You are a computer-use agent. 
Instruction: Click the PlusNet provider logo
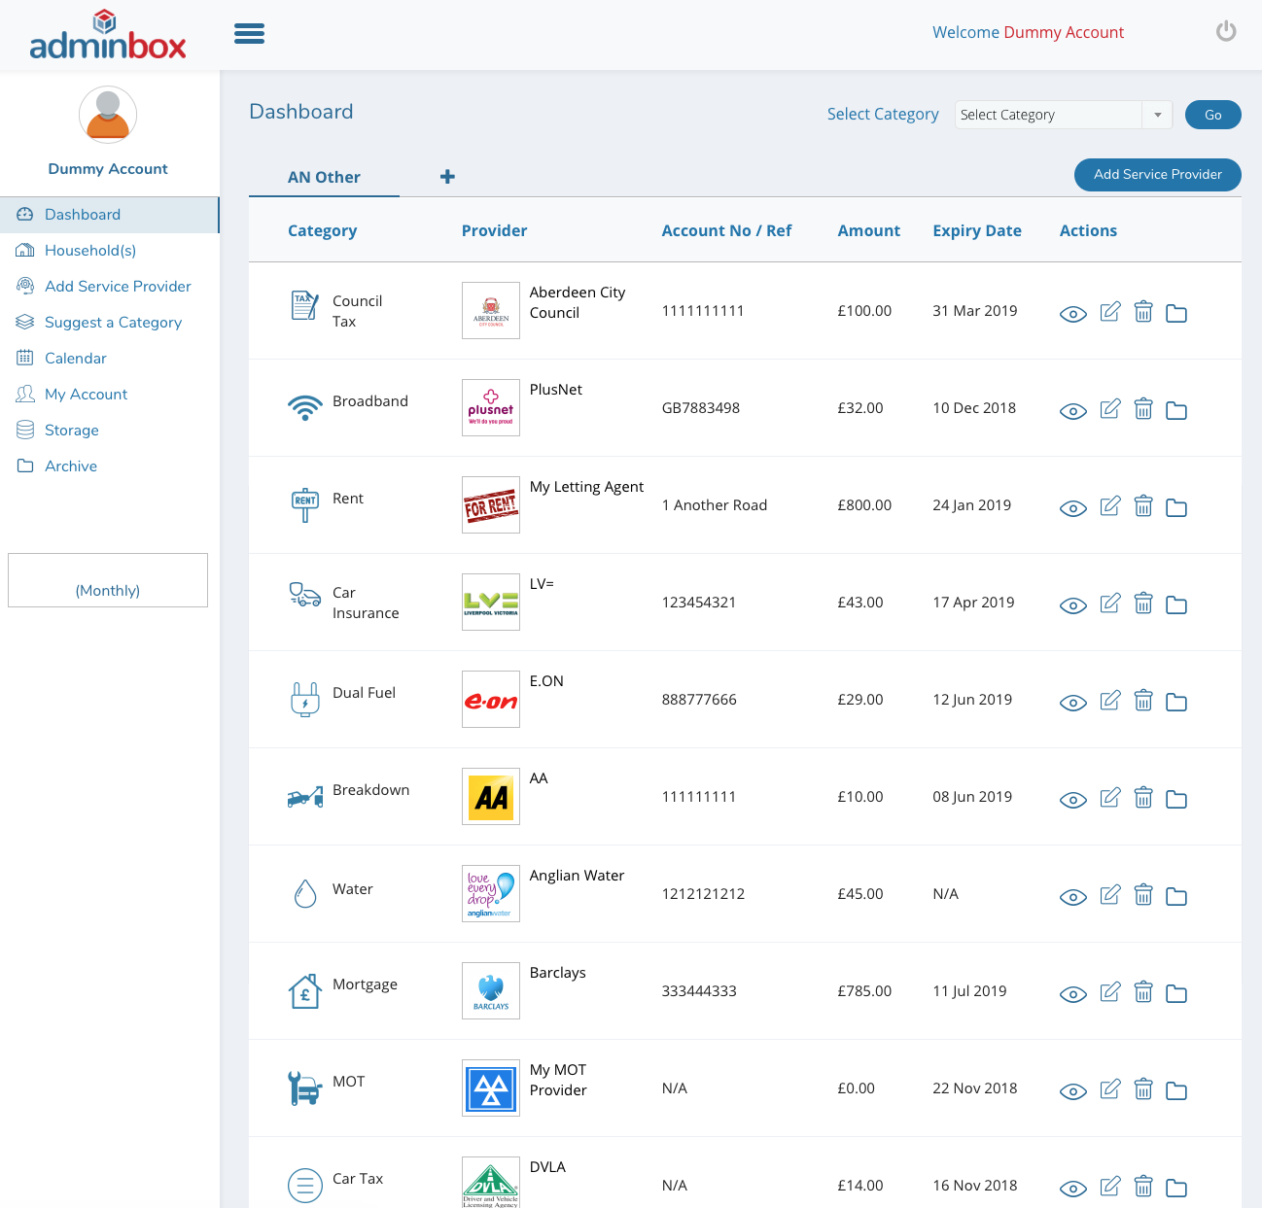[491, 407]
